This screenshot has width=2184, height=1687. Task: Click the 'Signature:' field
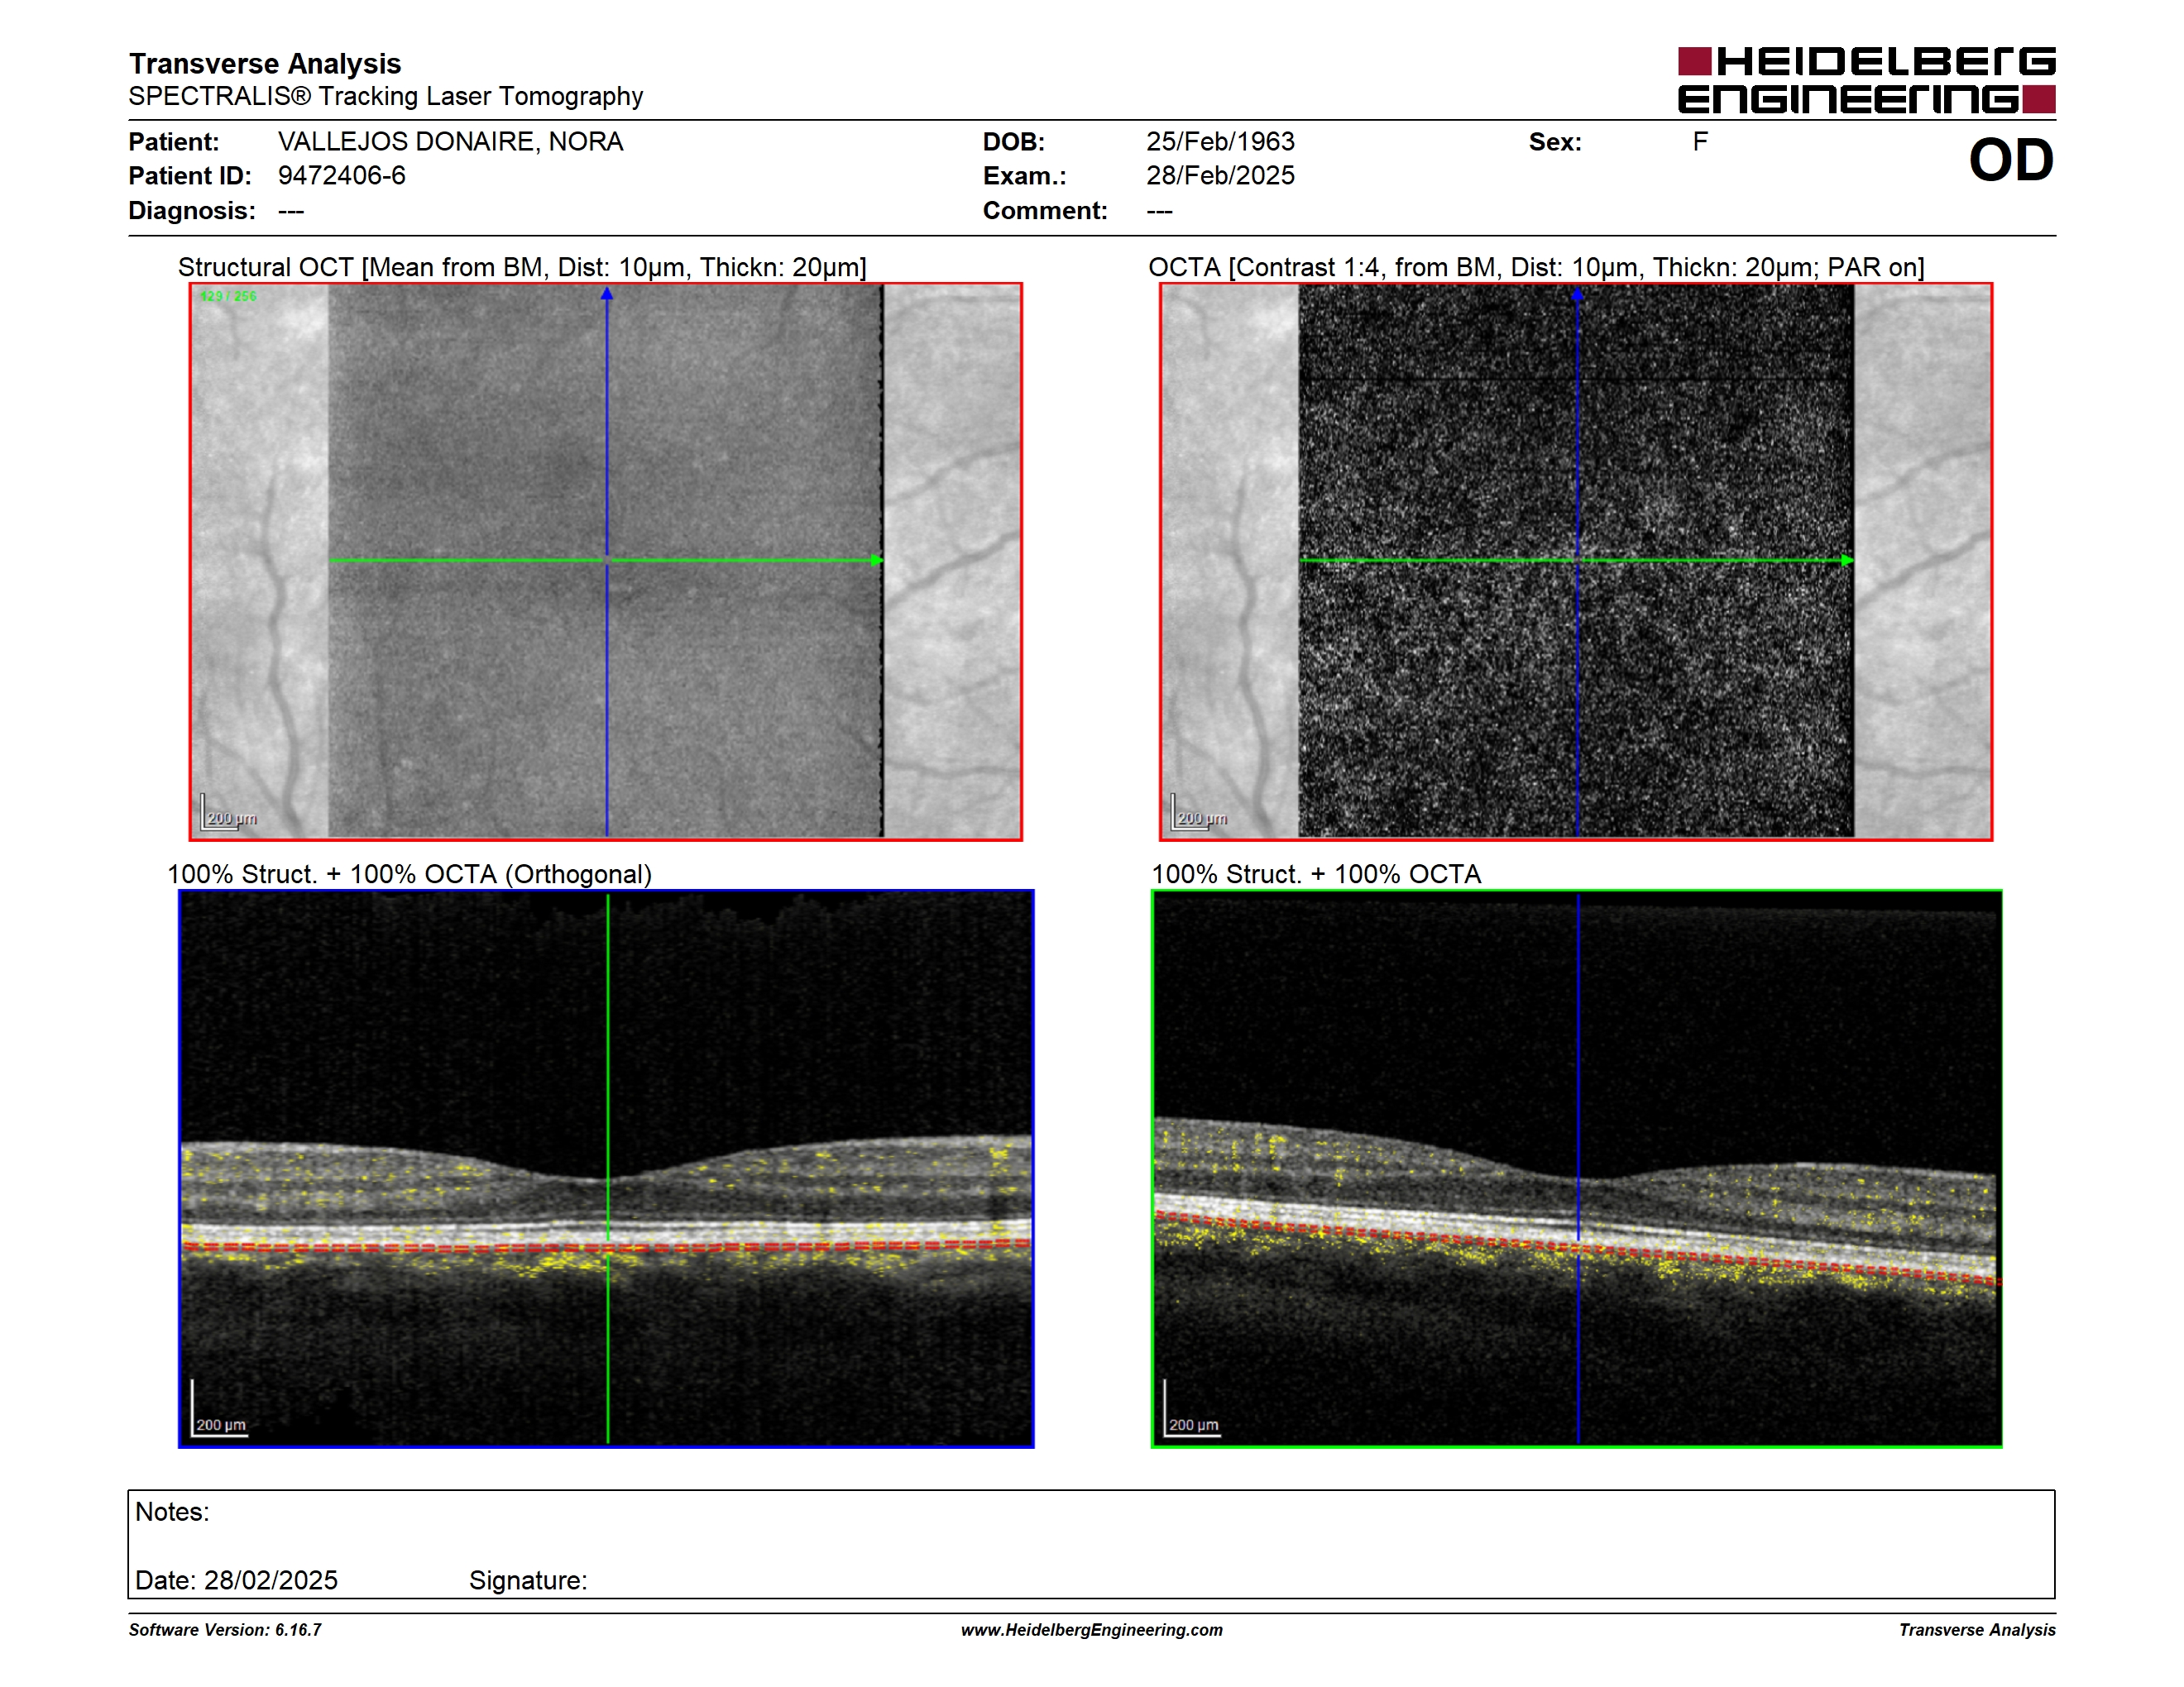tap(528, 1580)
